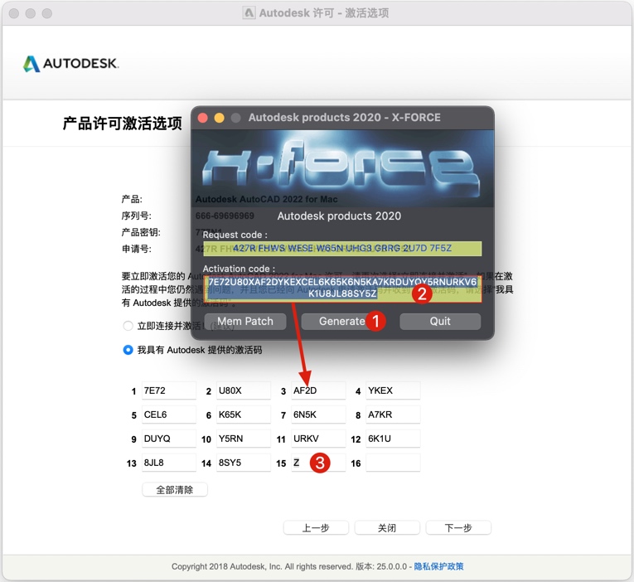Click activation code field 13 containing 8JL8
The image size is (634, 582).
pos(168,463)
